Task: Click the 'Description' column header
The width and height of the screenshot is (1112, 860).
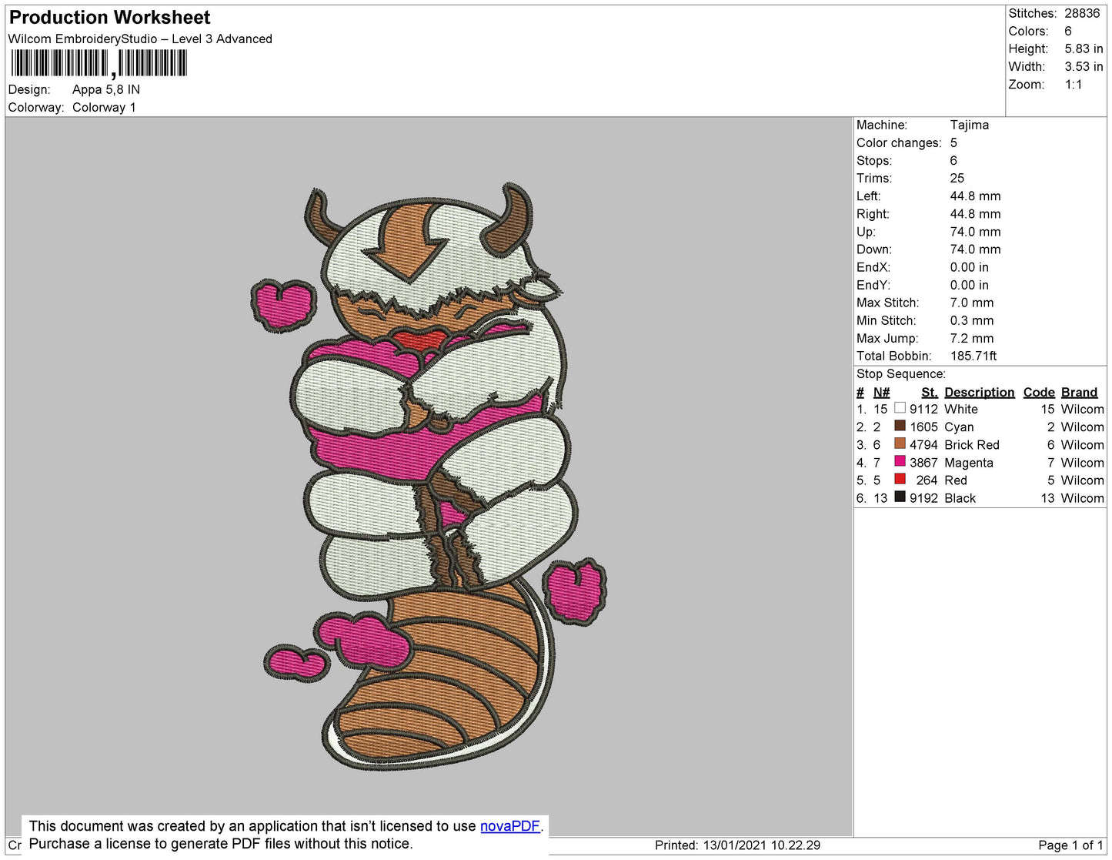Action: (x=979, y=393)
